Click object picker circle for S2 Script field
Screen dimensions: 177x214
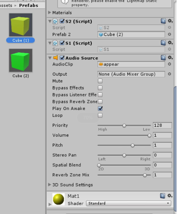click(169, 27)
